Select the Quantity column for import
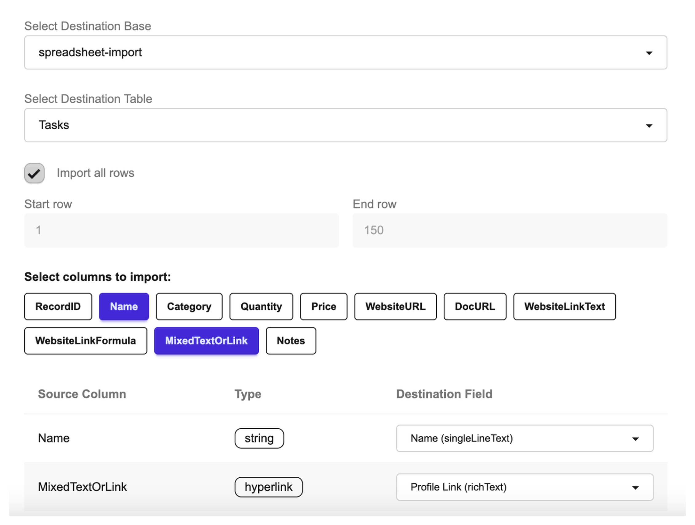Image resolution: width=695 pixels, height=525 pixels. 261,306
